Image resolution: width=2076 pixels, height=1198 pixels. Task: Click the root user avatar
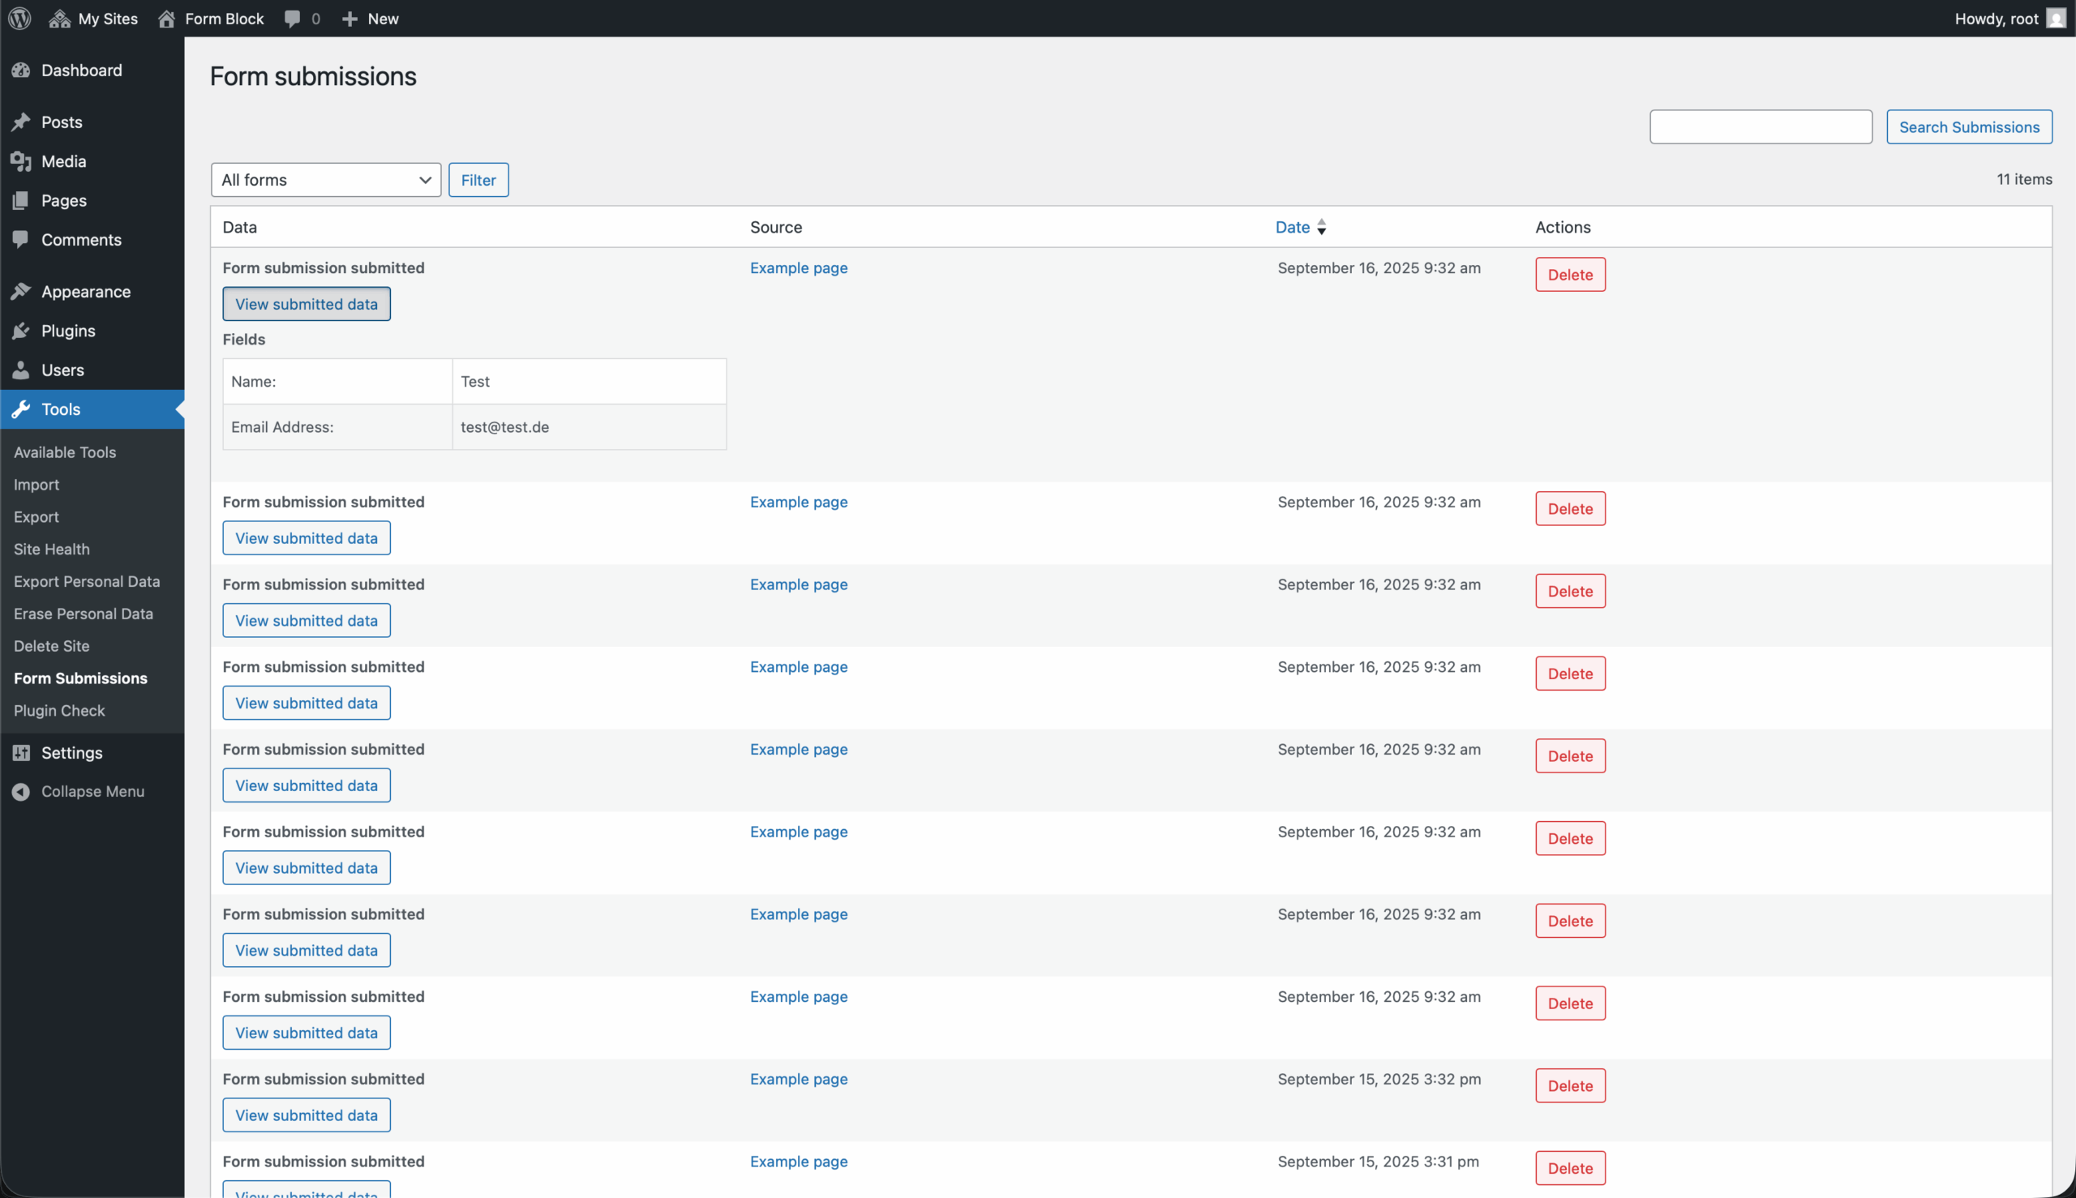[2055, 18]
